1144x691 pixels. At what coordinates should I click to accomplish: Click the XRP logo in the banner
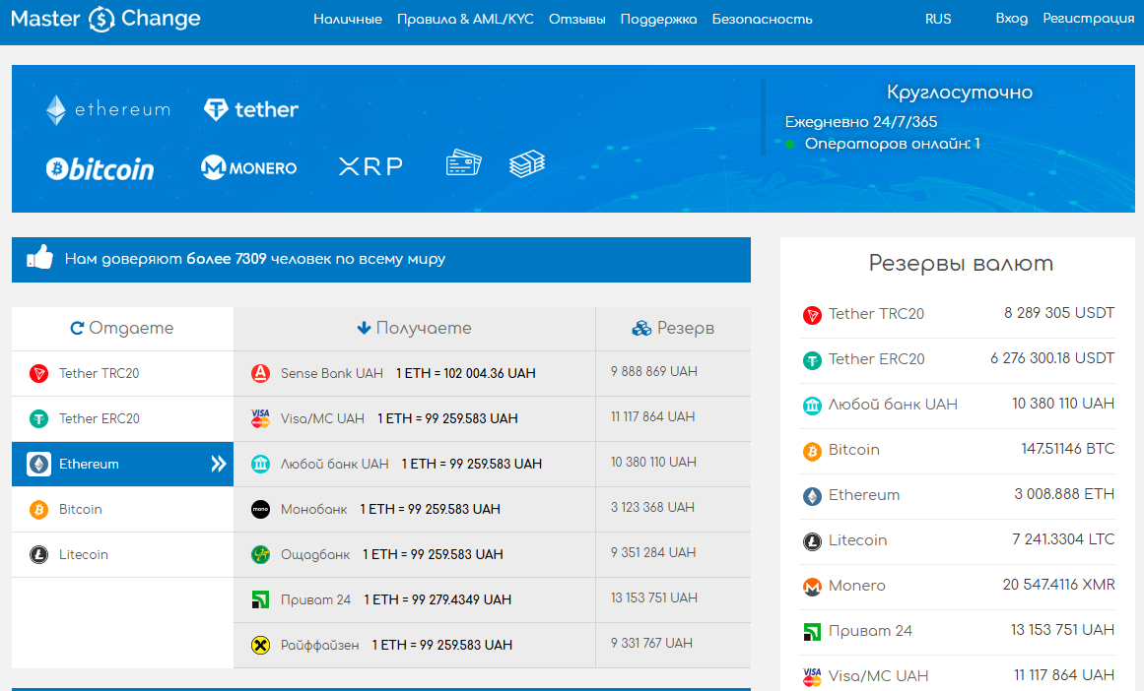tap(370, 166)
